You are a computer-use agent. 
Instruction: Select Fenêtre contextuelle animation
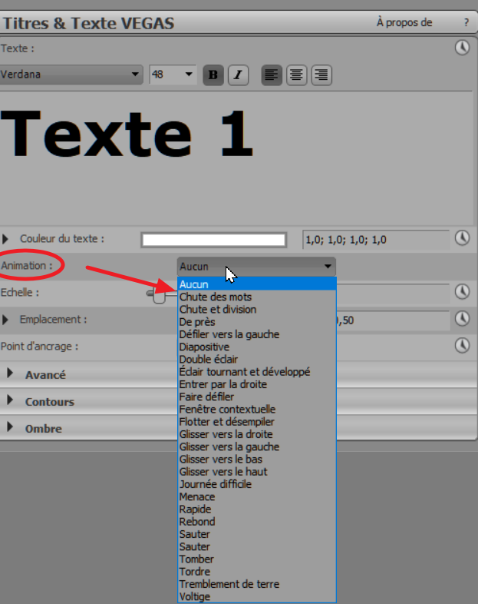[x=257, y=409]
